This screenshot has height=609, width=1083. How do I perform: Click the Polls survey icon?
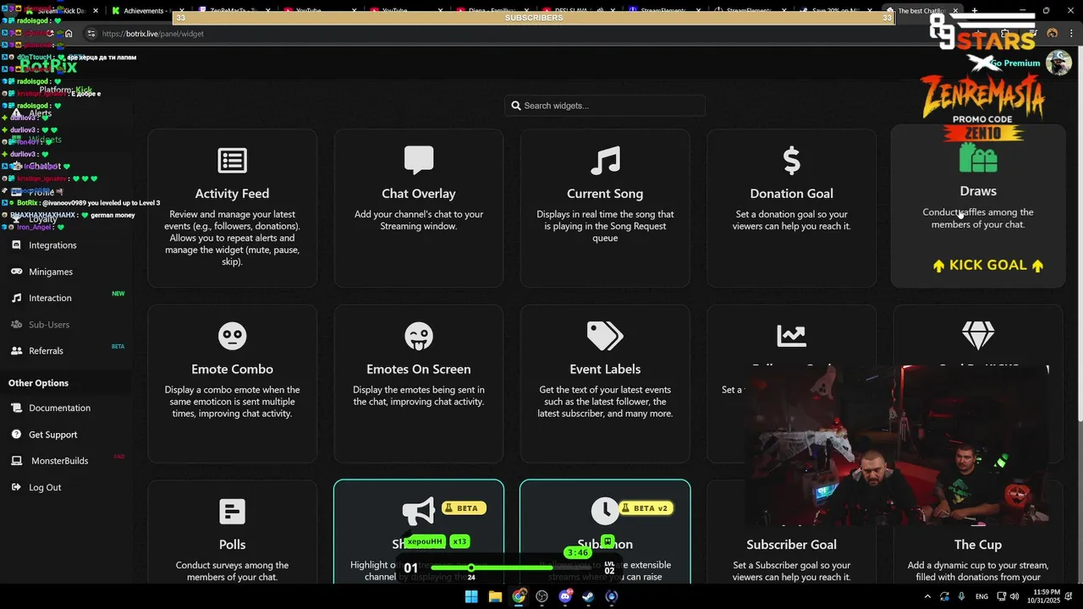tap(232, 512)
